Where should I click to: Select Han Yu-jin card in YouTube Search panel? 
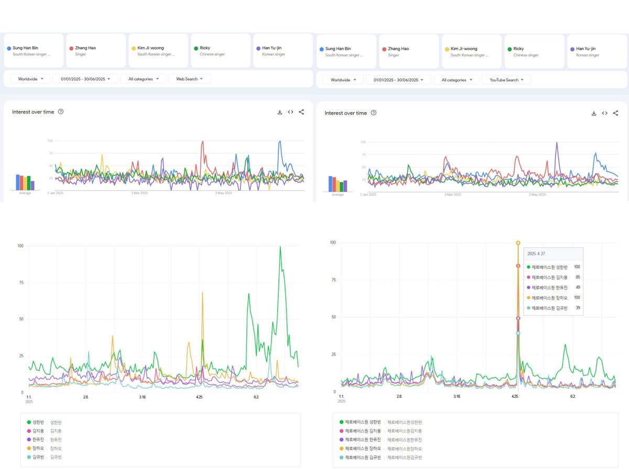597,52
